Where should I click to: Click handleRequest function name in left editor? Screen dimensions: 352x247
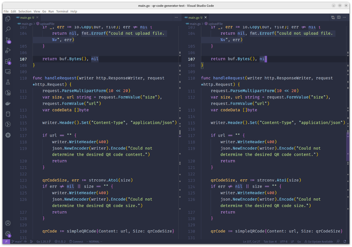[60, 78]
